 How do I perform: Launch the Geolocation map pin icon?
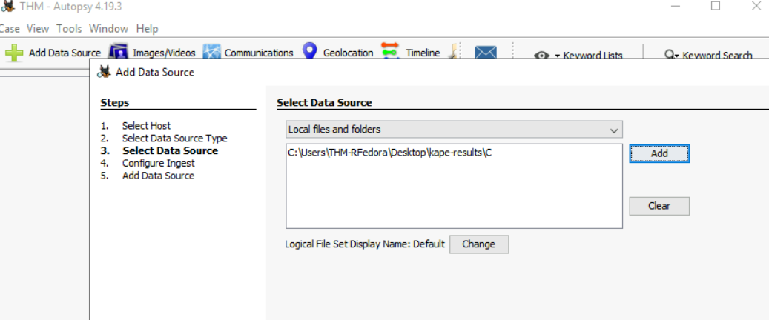point(310,52)
